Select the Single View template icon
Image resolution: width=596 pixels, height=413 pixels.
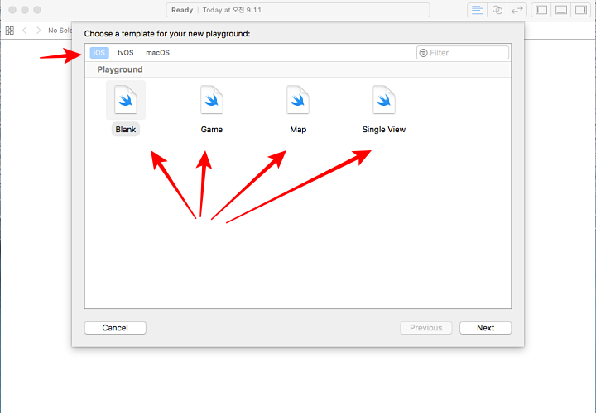384,100
